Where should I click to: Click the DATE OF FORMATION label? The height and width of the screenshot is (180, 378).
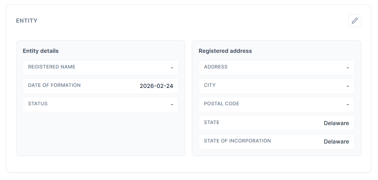54,85
